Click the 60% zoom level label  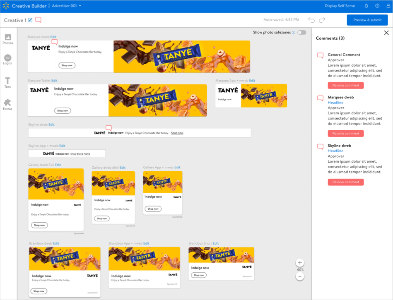pyautogui.click(x=300, y=270)
